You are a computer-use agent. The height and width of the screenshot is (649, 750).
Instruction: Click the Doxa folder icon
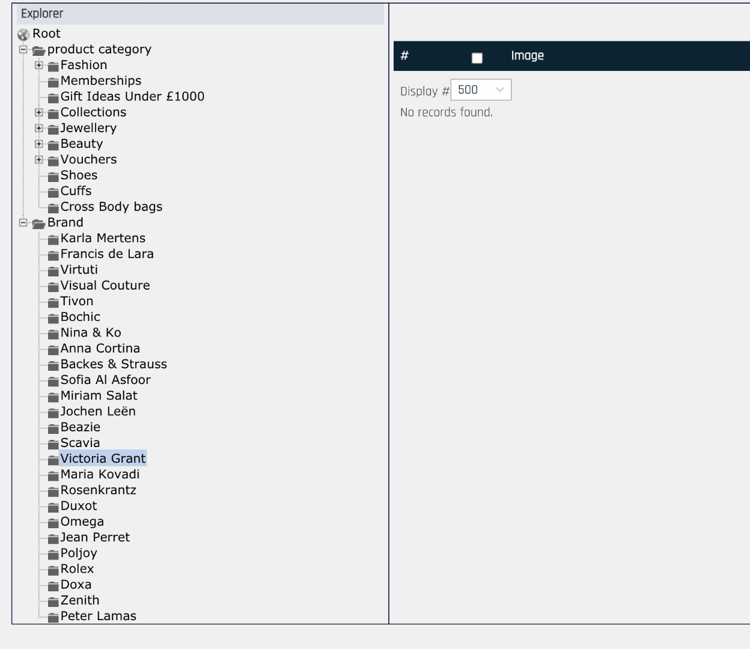pyautogui.click(x=53, y=585)
